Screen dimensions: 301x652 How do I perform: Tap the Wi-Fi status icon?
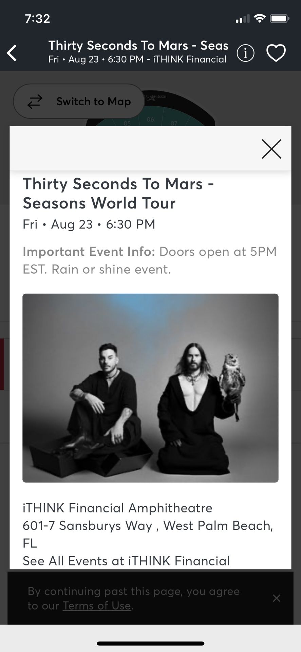(x=260, y=18)
